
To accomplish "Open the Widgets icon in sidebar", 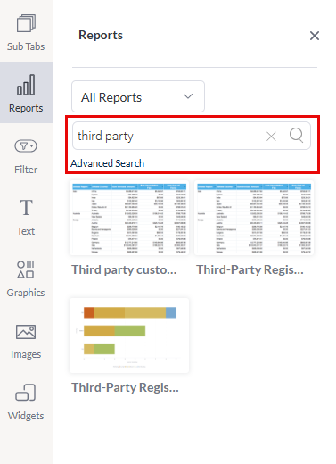I will point(26,393).
